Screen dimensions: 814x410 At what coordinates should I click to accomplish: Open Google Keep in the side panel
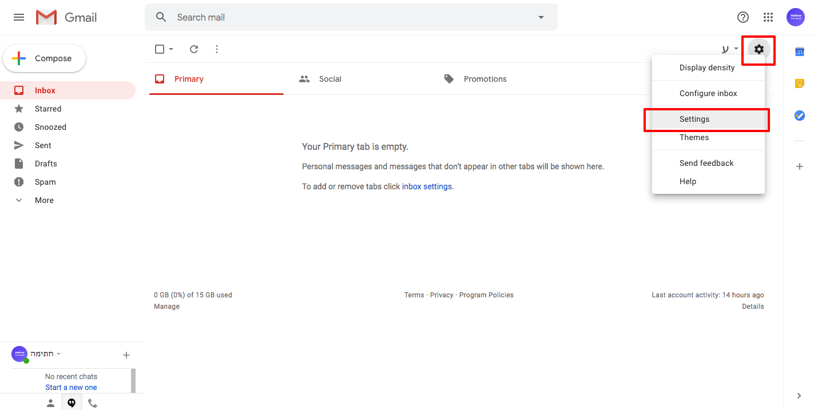pyautogui.click(x=799, y=83)
